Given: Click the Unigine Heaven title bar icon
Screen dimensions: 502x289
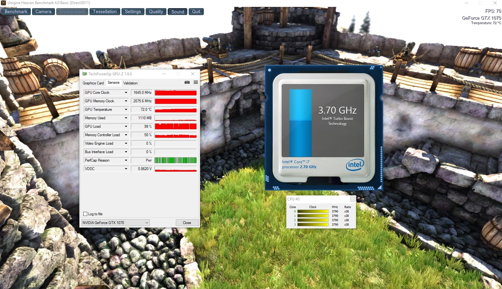Looking at the screenshot, I should click(x=3, y=3).
